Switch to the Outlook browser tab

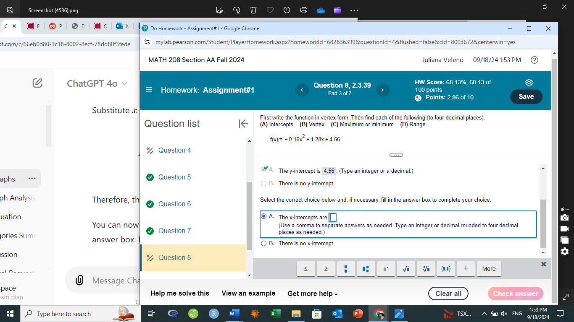tap(122, 26)
